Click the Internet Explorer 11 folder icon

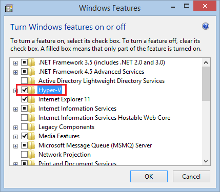click(x=32, y=99)
